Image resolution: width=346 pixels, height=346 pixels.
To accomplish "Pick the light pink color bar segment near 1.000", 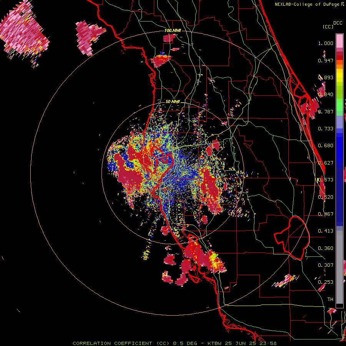I will pyautogui.click(x=339, y=41).
